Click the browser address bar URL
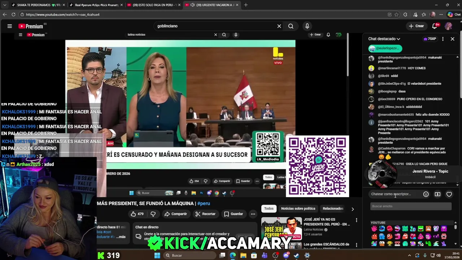462x260 pixels. point(63,14)
